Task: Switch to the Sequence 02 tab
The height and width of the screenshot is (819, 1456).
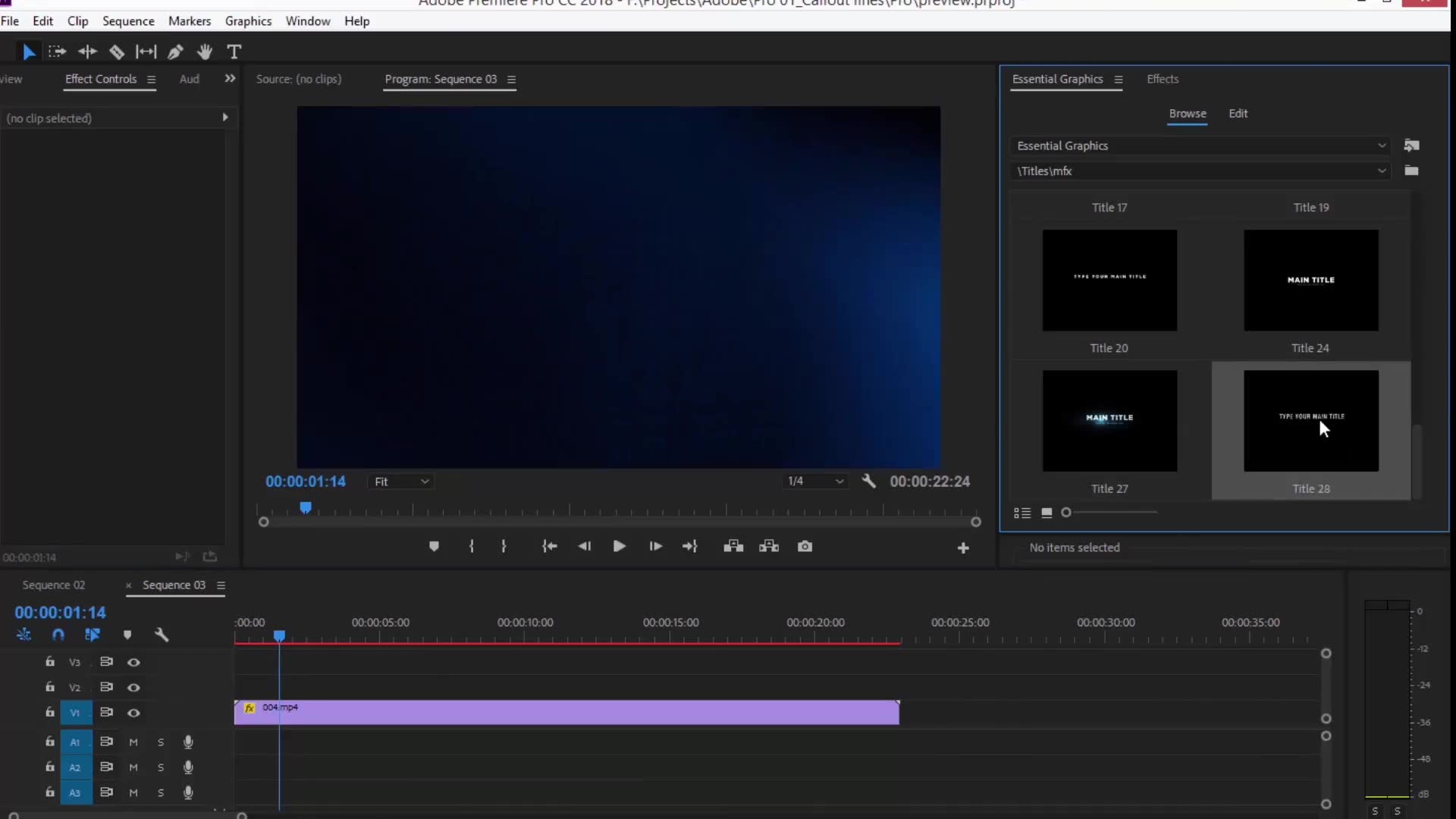Action: coord(54,585)
